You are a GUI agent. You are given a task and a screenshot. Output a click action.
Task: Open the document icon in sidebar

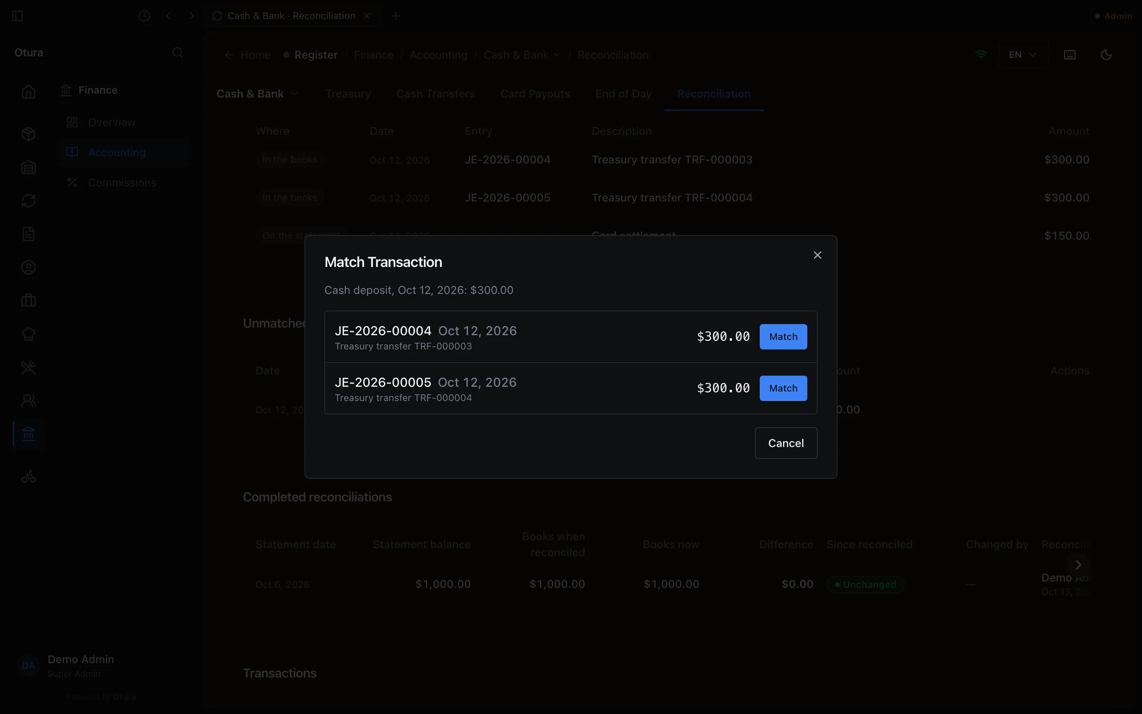point(28,234)
